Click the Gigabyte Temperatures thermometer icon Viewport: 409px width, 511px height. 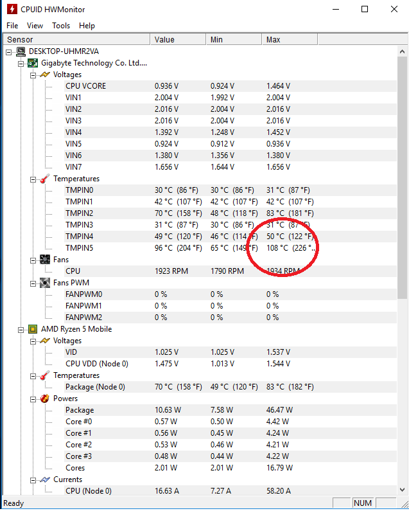(44, 179)
